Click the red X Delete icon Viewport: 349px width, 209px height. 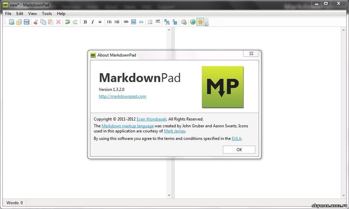[x=58, y=22]
